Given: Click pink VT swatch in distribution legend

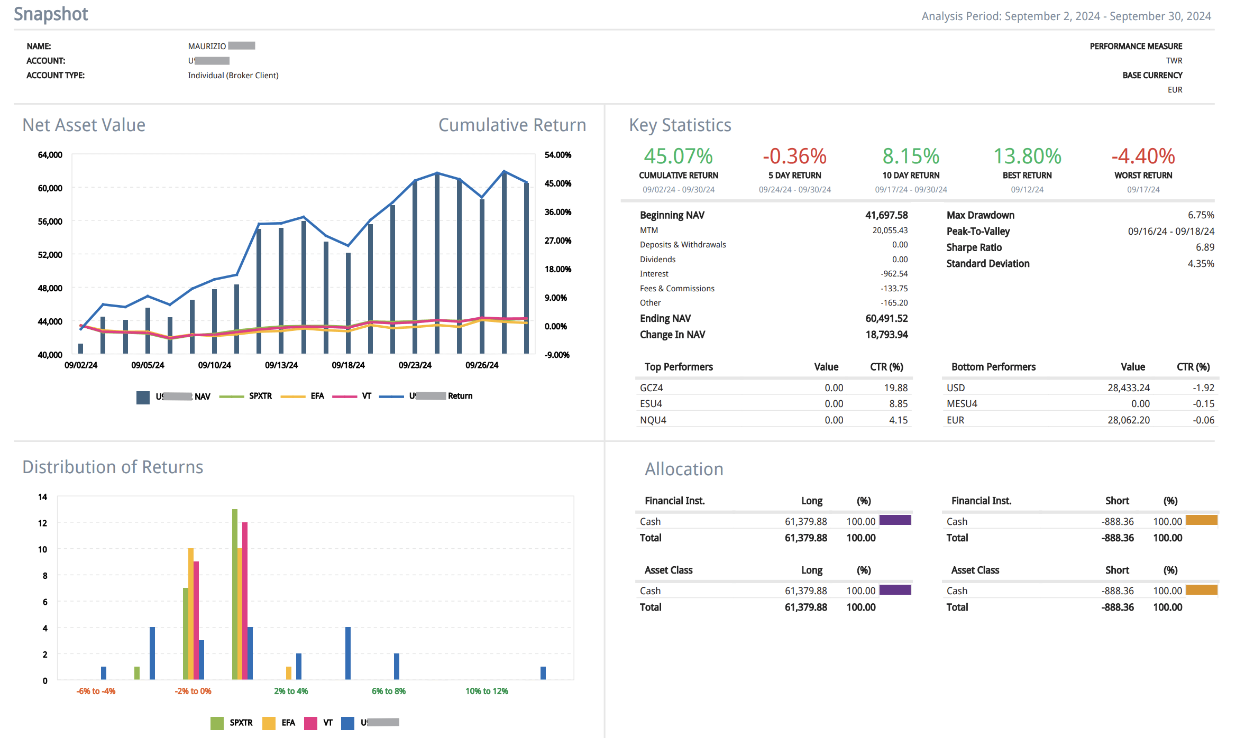Looking at the screenshot, I should click(310, 723).
